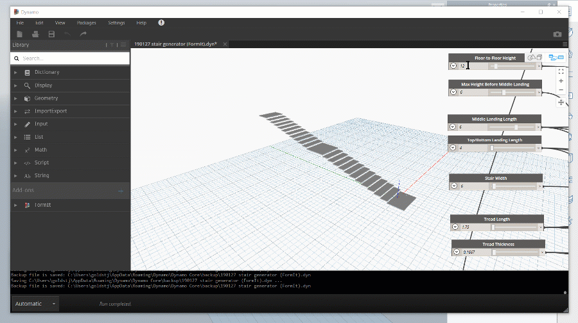
Task: Click the Floor to Floor Height value field
Action: pos(473,66)
